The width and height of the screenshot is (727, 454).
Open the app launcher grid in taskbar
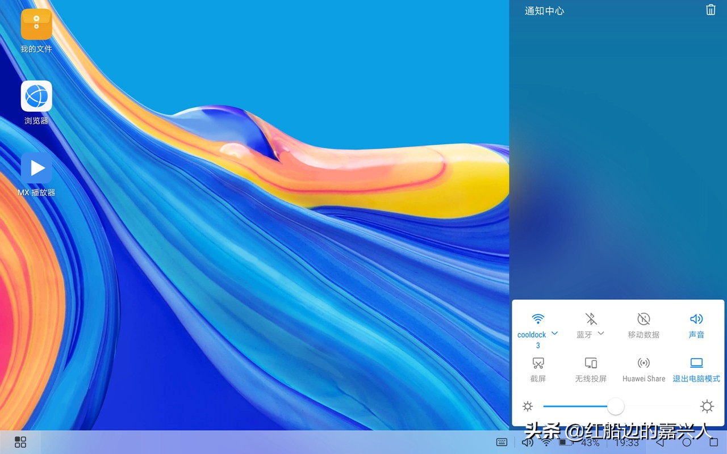pos(20,442)
